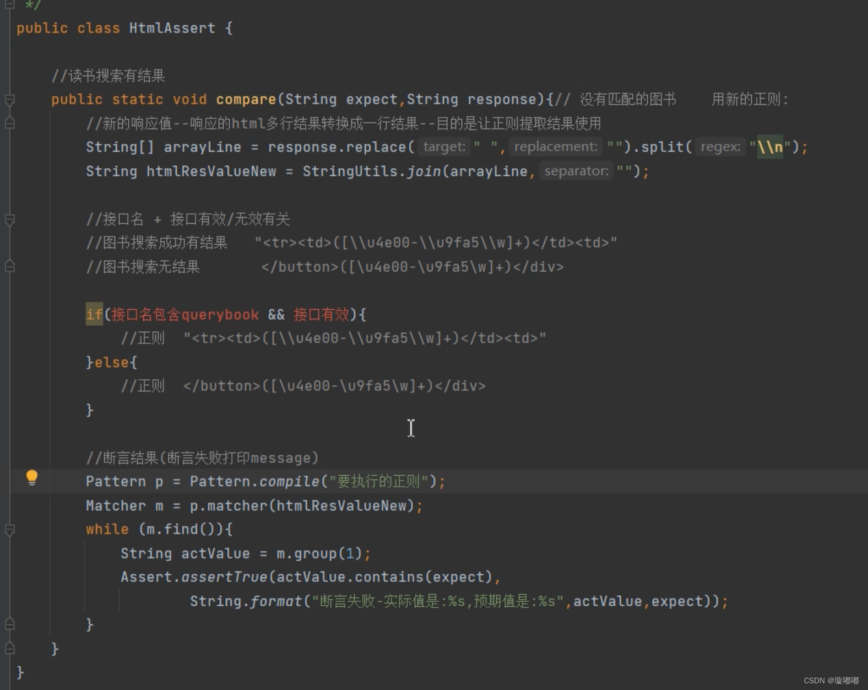Viewport: 868px width, 690px height.
Task: Click fold end marker at while closing brace
Action: point(9,624)
